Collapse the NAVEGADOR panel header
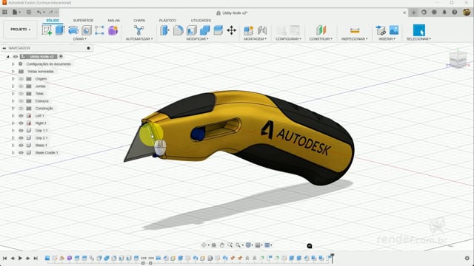The height and width of the screenshot is (266, 474). (4, 48)
